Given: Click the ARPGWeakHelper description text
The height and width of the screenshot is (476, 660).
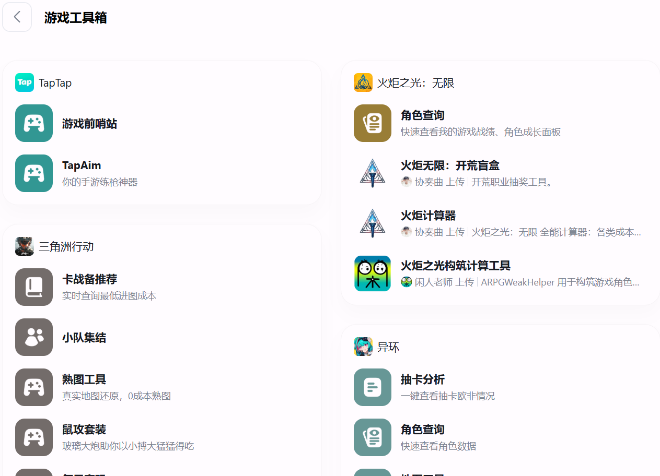Looking at the screenshot, I should [560, 282].
